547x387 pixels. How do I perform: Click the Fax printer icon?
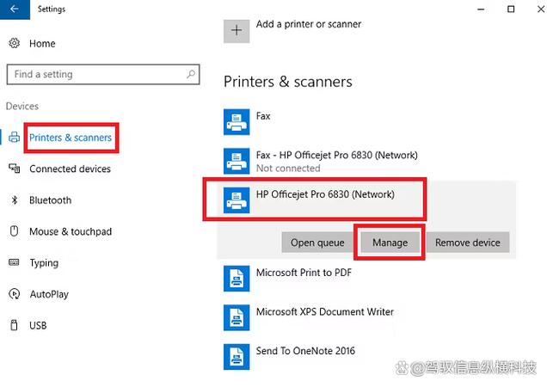pyautogui.click(x=237, y=122)
